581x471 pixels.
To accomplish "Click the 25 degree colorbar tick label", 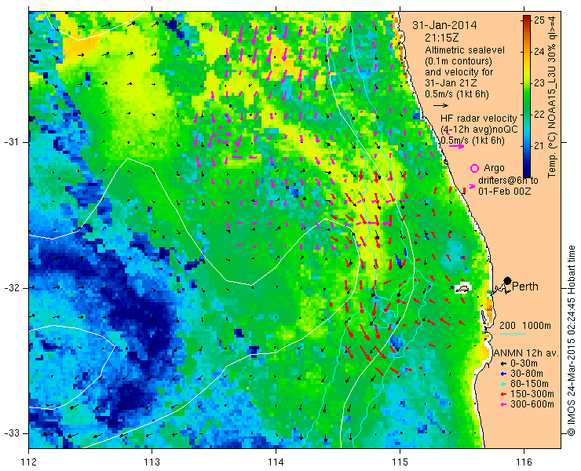I will pos(539,20).
